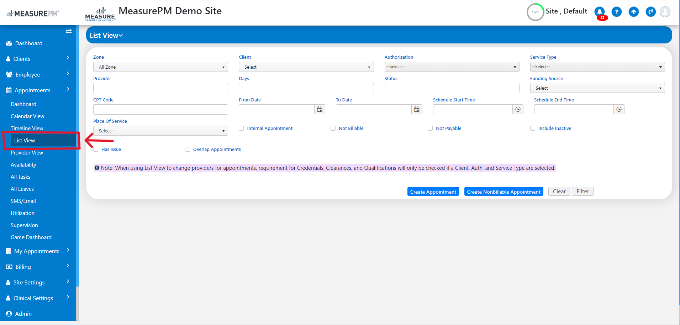The height and width of the screenshot is (325, 680).
Task: Expand the List View header dropdown
Action: pos(106,35)
